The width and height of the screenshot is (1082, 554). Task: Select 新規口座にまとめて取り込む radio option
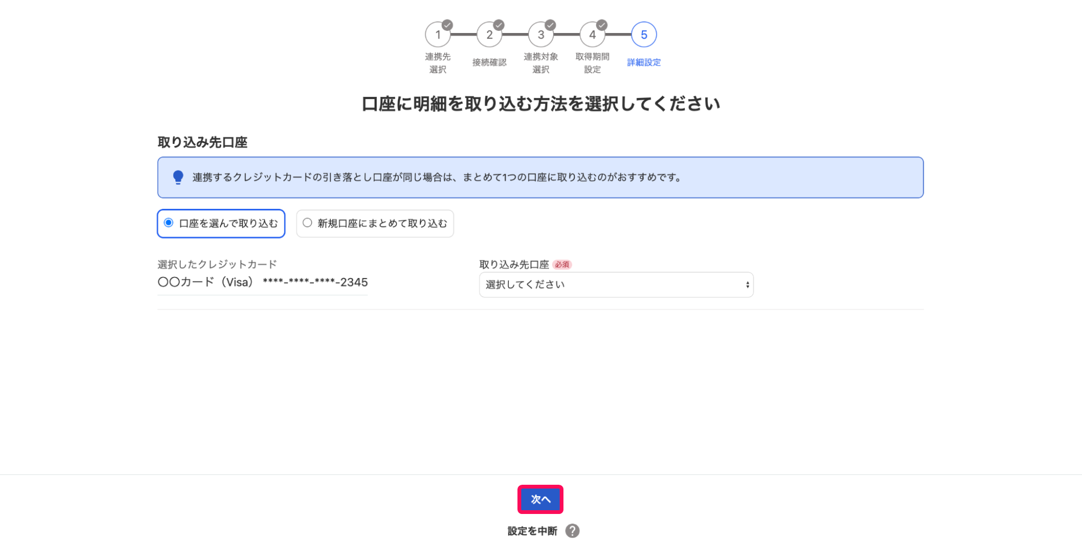375,223
